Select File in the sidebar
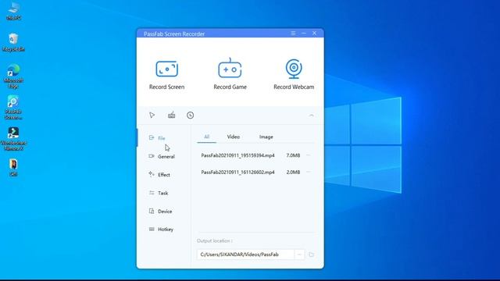 tap(157, 138)
